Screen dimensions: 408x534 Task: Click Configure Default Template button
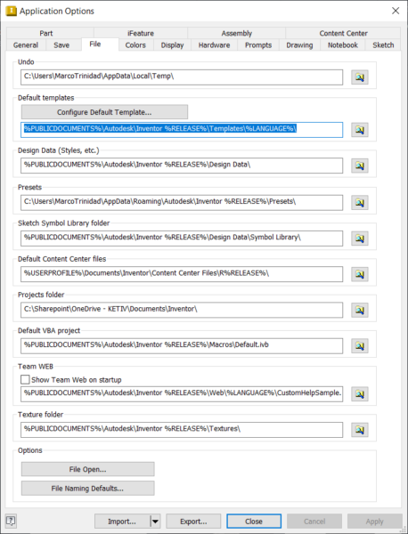(104, 112)
